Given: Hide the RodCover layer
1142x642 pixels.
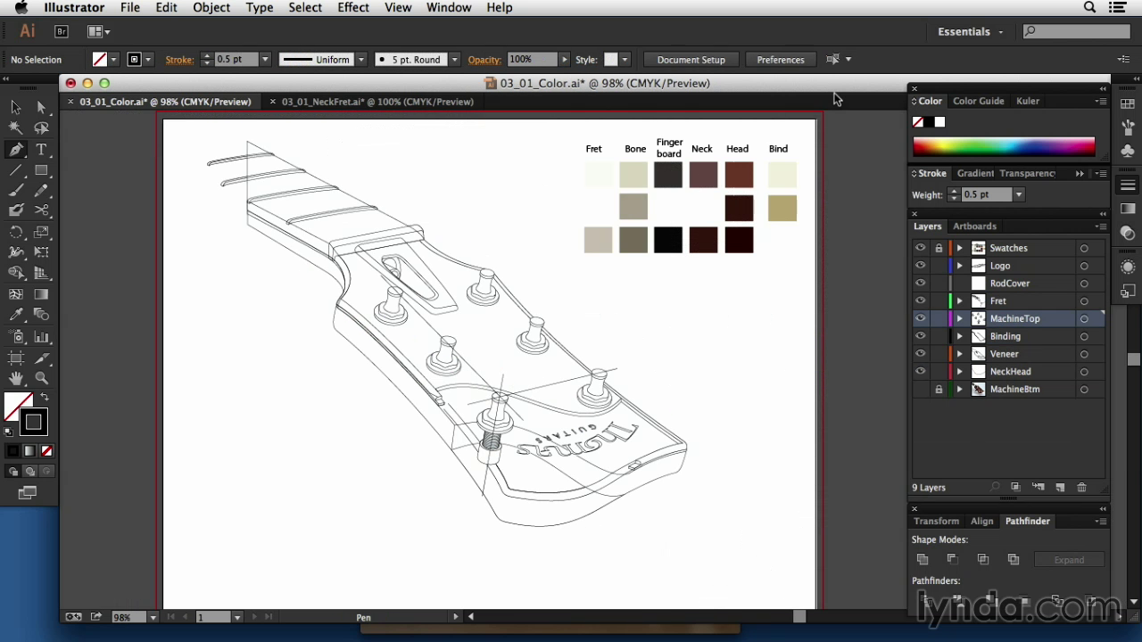Looking at the screenshot, I should coord(920,284).
